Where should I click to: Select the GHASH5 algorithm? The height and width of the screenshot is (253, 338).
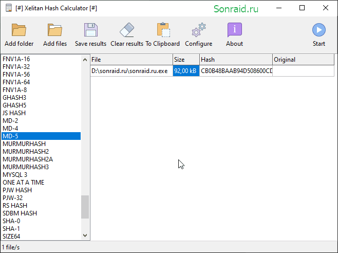(x=41, y=105)
